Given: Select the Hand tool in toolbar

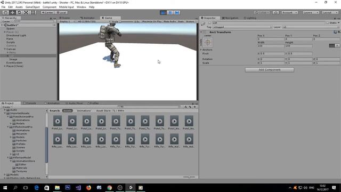Looking at the screenshot, I should click(x=6, y=13).
